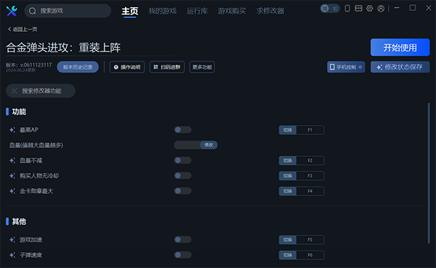This screenshot has height=268, width=436.
Task: Click the 更多功能 button
Action: [202, 67]
